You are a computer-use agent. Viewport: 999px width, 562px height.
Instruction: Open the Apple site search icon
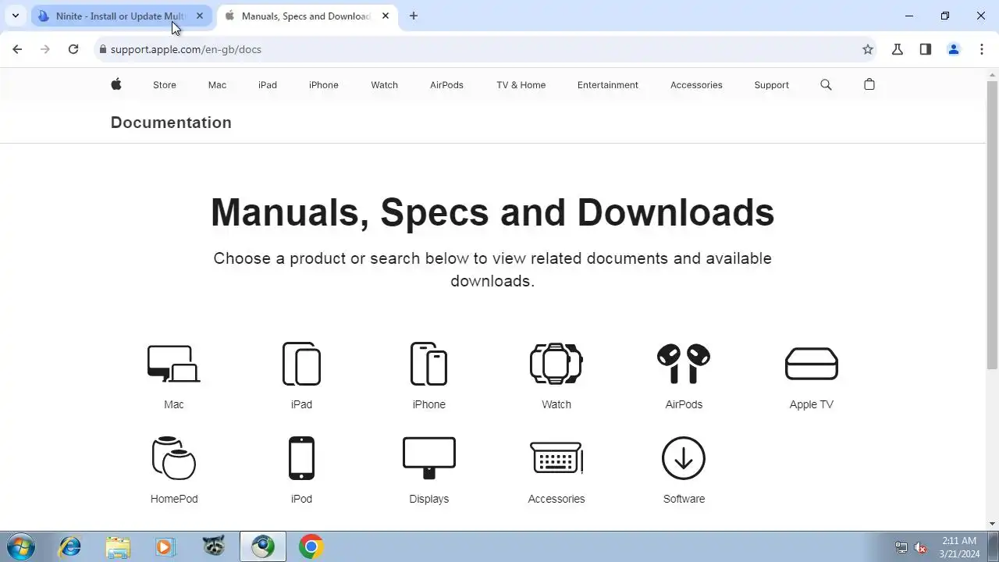[x=826, y=84]
